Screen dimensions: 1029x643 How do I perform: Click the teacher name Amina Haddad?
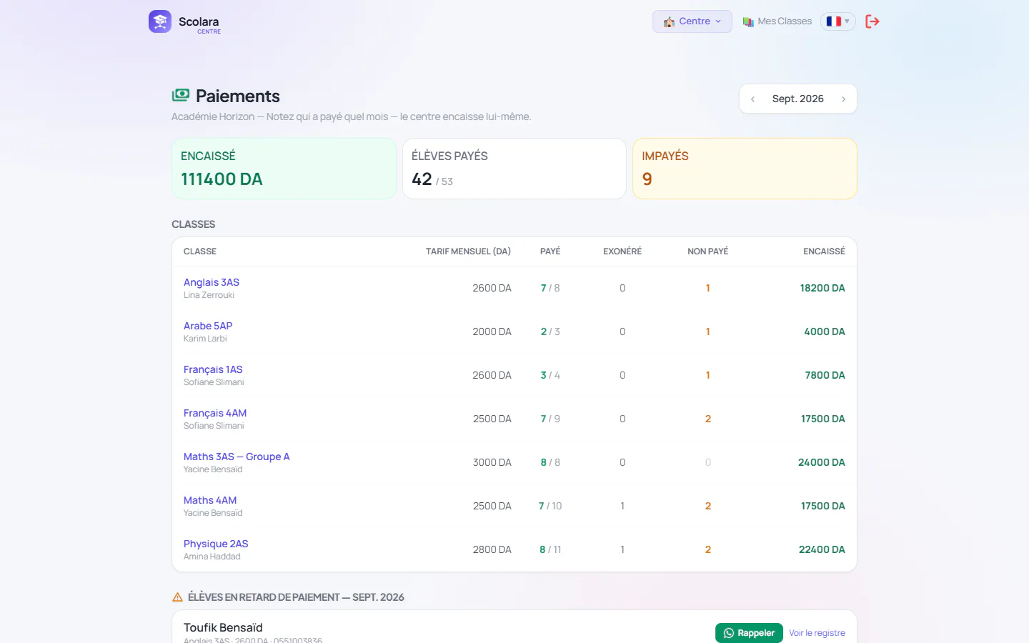pos(212,557)
